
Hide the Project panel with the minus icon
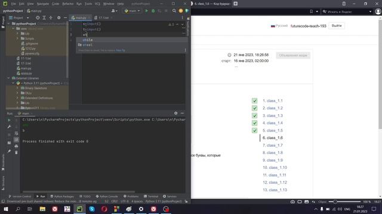tap(65, 18)
